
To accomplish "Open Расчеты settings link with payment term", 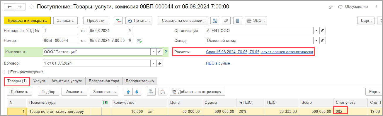I will tap(259, 52).
